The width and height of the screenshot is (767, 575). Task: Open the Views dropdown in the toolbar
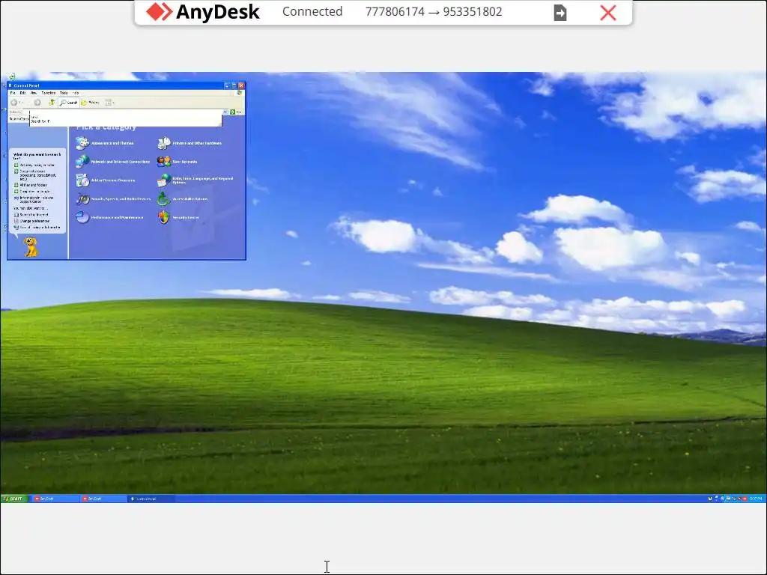click(109, 102)
